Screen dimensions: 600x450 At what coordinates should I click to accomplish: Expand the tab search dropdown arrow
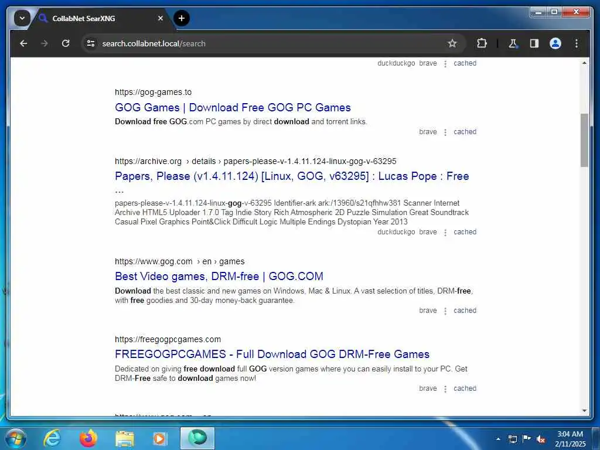pyautogui.click(x=22, y=18)
